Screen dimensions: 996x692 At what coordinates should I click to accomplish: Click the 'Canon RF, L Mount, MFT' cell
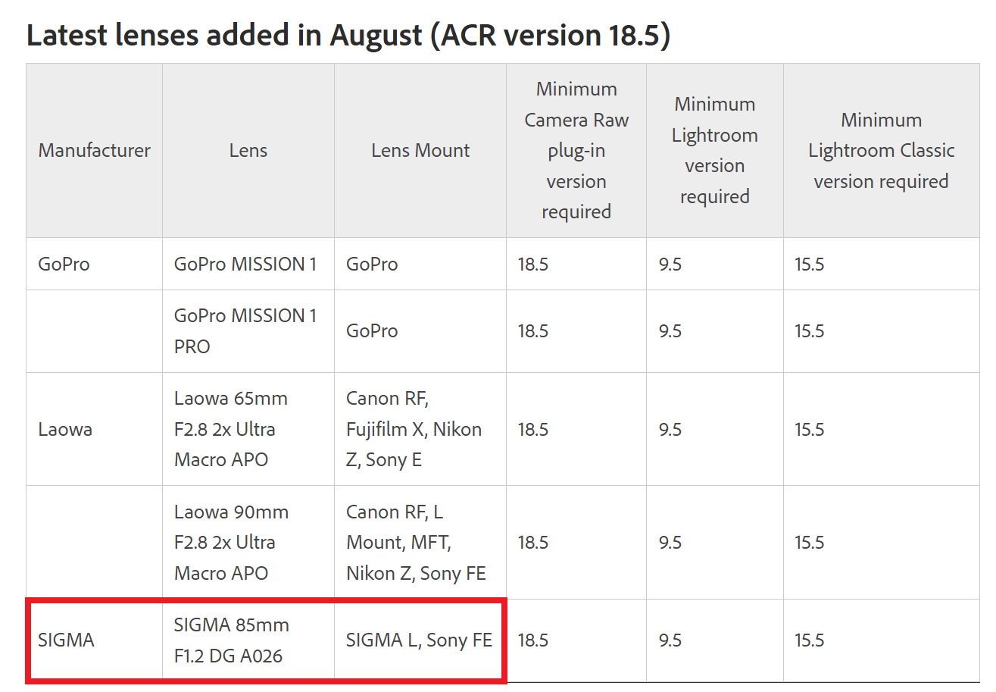tap(420, 543)
